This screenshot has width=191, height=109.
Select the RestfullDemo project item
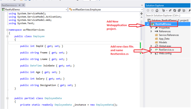[x=163, y=24]
